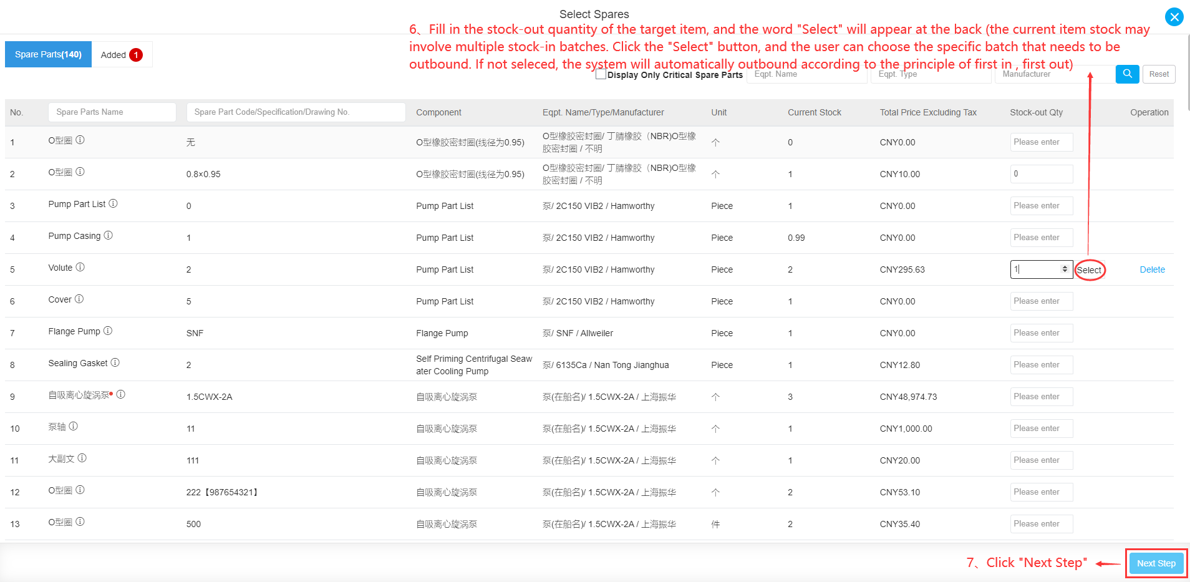Viewport: 1190px width, 582px height.
Task: Click the stepper arrows in Volute stock-out field
Action: tap(1065, 269)
